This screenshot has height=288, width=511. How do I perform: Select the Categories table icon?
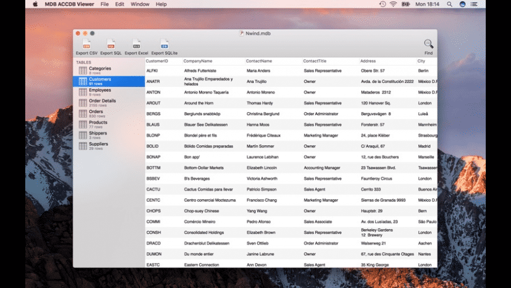pyautogui.click(x=83, y=71)
